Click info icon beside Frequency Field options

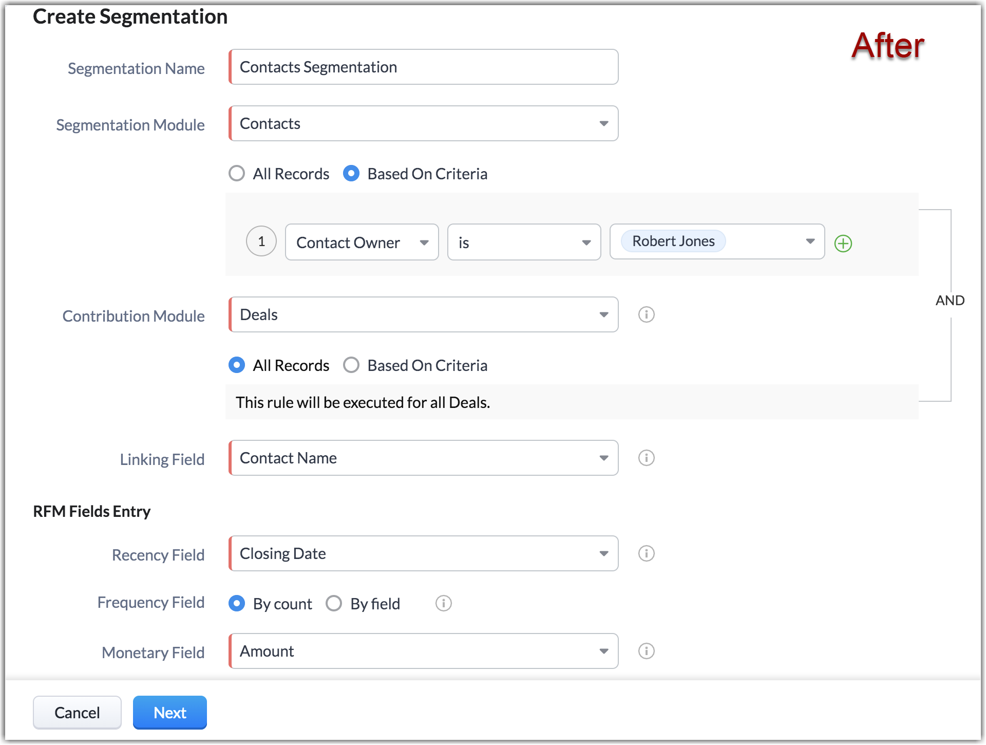(443, 603)
